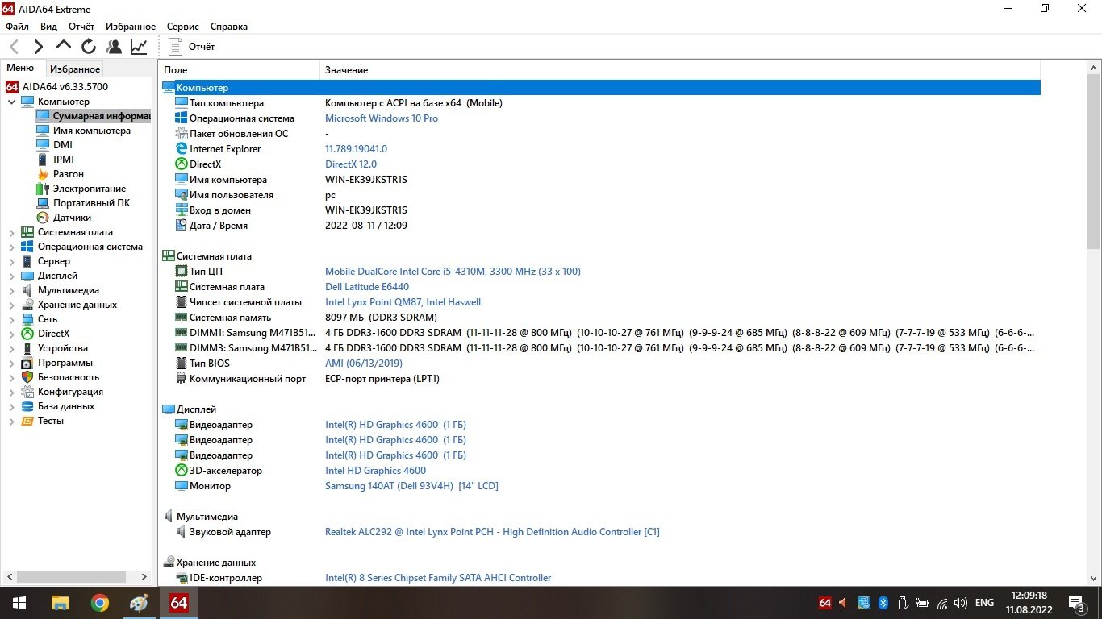Go back with the left arrow toolbar button
This screenshot has height=619, width=1102.
click(14, 47)
